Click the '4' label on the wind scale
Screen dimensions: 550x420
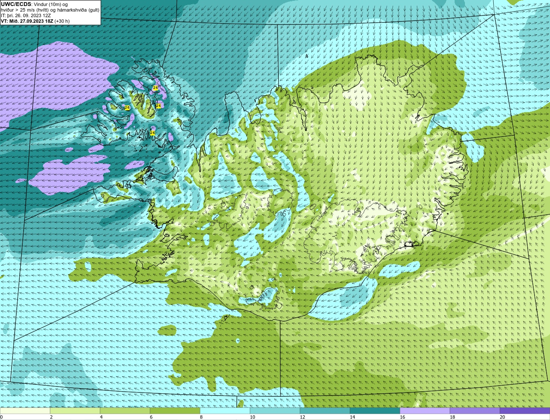[x=101, y=417]
